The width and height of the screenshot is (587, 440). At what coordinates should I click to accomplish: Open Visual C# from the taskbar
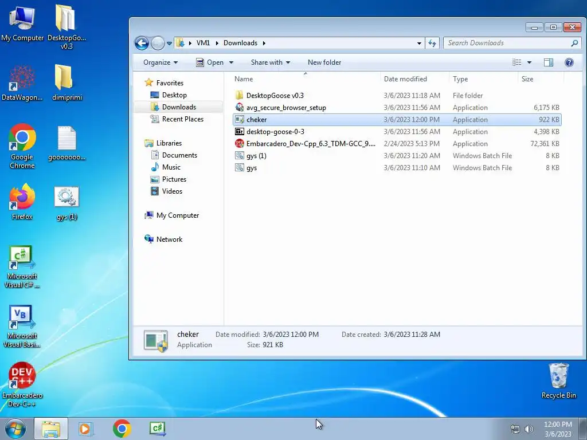(x=157, y=429)
